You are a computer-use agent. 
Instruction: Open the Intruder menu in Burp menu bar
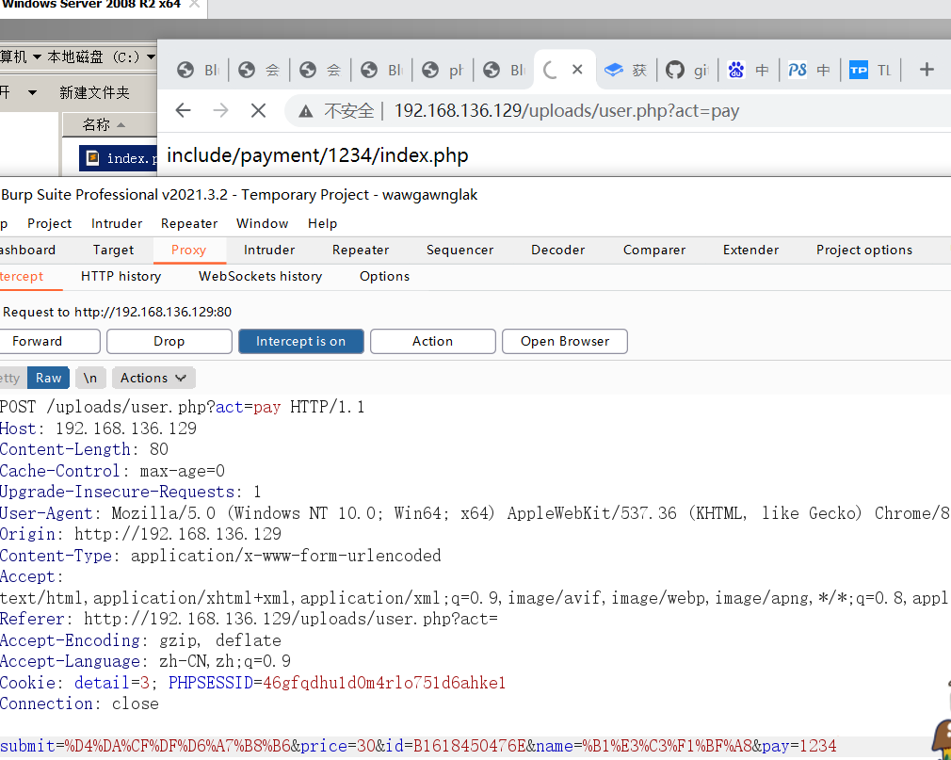point(117,223)
